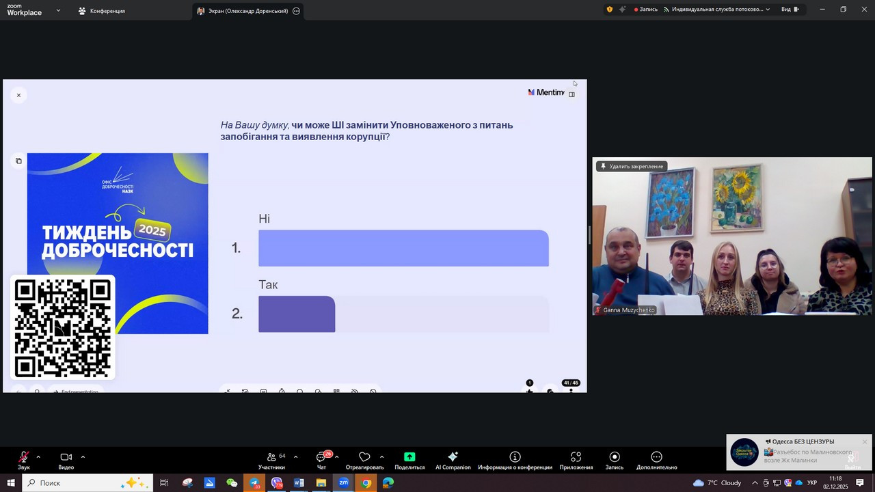
Task: Open Google Chrome from the taskbar
Action: point(366,483)
